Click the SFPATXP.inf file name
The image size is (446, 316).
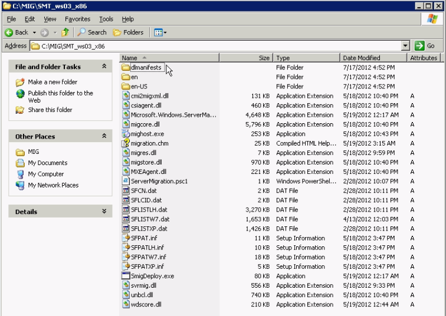click(x=147, y=266)
